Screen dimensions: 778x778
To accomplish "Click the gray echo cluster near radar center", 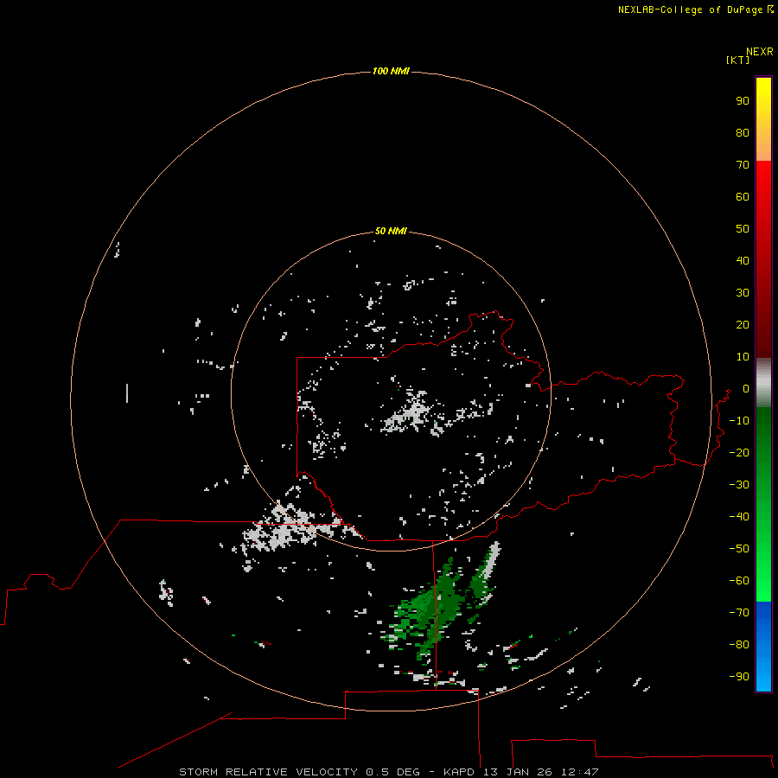I will (410, 413).
